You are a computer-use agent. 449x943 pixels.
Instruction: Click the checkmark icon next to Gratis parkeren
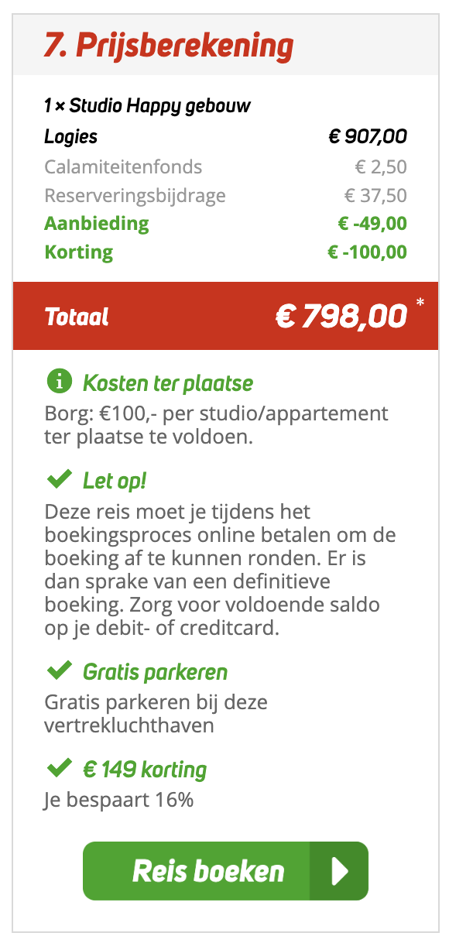click(60, 670)
